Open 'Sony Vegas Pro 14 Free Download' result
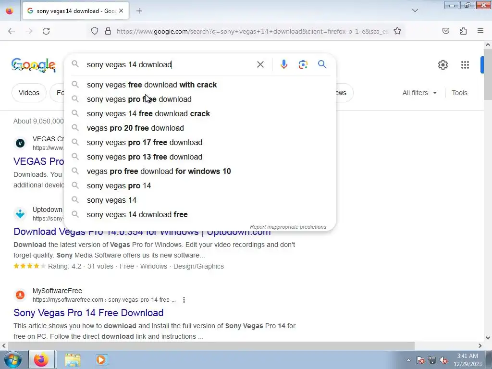Screen dimensions: 492x369 click(x=88, y=313)
